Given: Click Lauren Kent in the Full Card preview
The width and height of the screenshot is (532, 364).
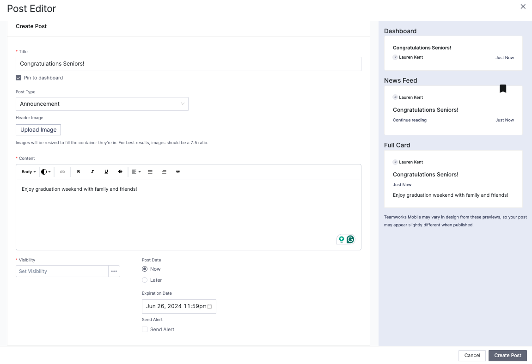Looking at the screenshot, I should (x=411, y=162).
